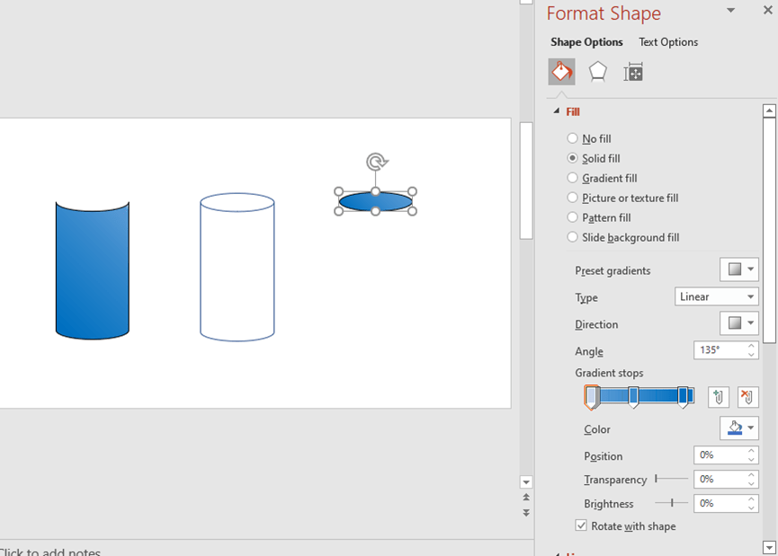Image resolution: width=778 pixels, height=556 pixels.
Task: Decrease the Transparency value with down spinner
Action: [751, 483]
